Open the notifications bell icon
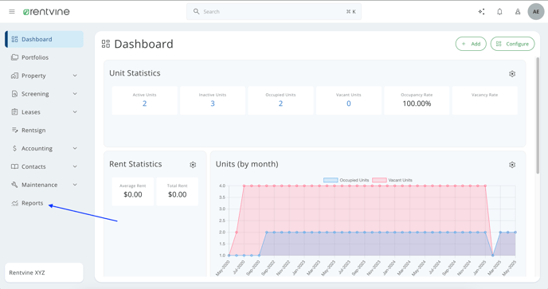Viewport: 548px width, 289px height. 499,11
